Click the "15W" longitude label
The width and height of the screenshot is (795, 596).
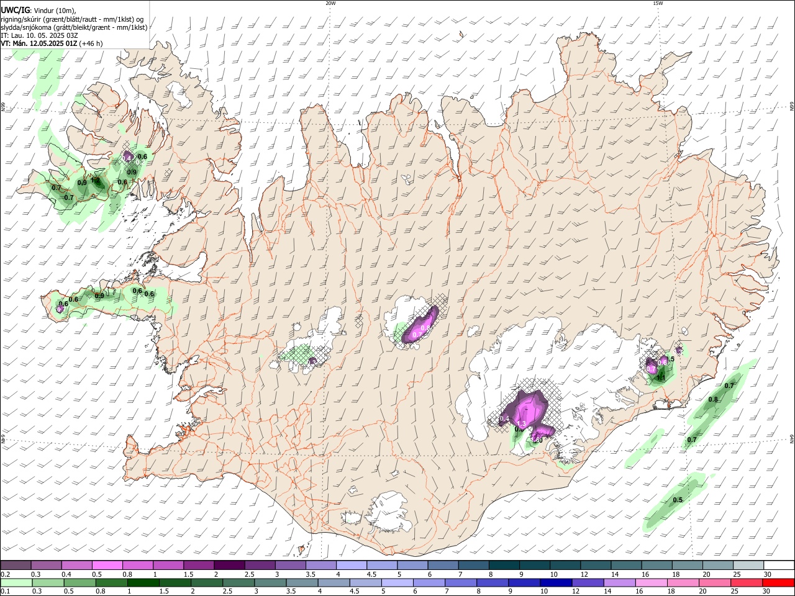tap(658, 3)
